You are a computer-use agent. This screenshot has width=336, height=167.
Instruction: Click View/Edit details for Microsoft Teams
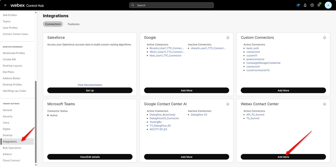click(x=90, y=157)
